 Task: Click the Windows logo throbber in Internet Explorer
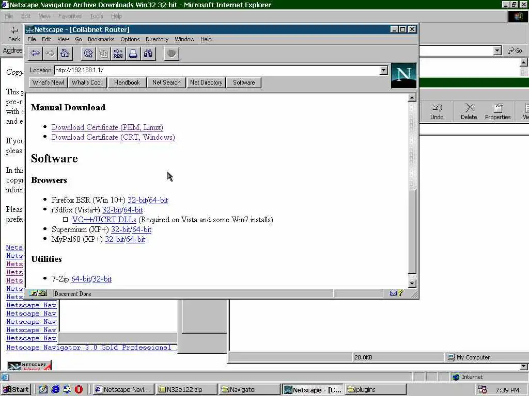pyautogui.click(x=518, y=16)
